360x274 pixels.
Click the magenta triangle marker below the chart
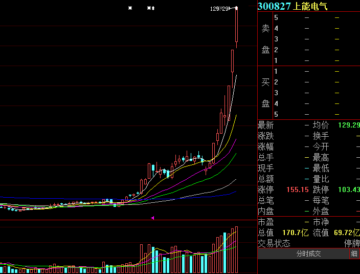152,218
